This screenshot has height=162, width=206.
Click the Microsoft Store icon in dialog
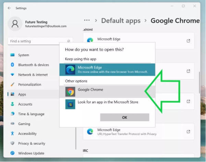pyautogui.click(x=71, y=104)
